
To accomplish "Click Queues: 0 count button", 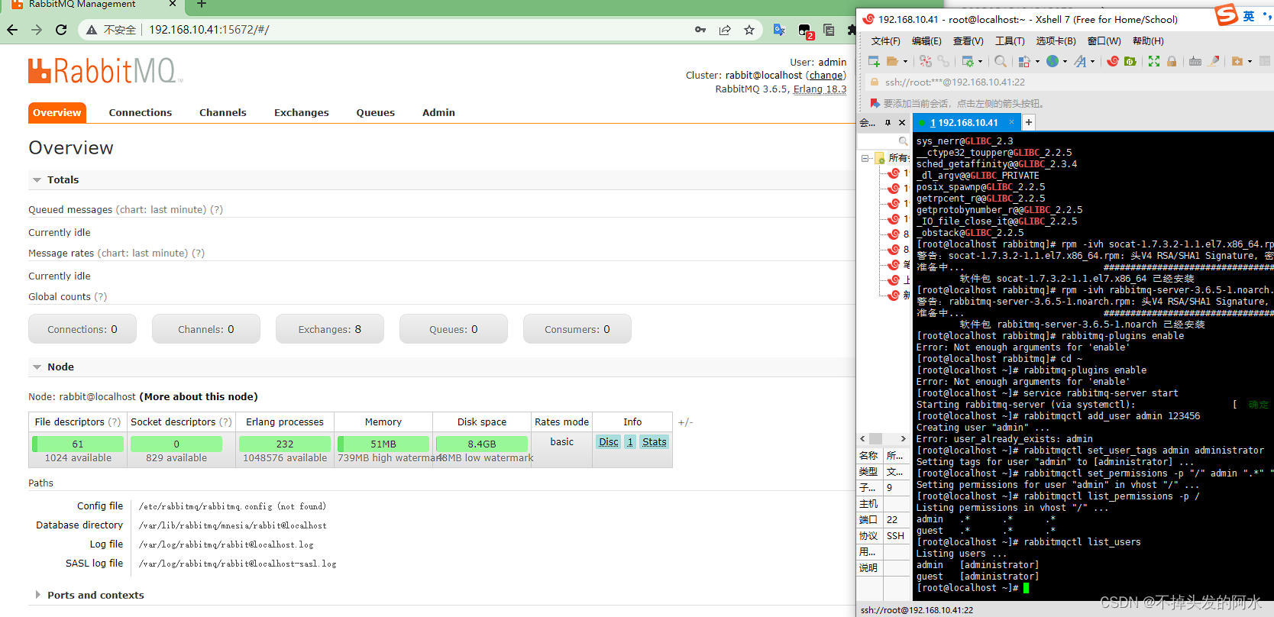I will point(454,329).
